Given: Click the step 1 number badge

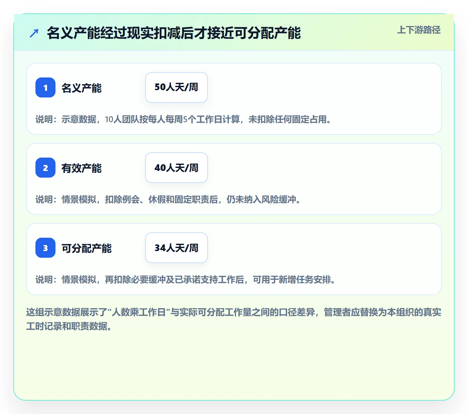Looking at the screenshot, I should 45,87.
